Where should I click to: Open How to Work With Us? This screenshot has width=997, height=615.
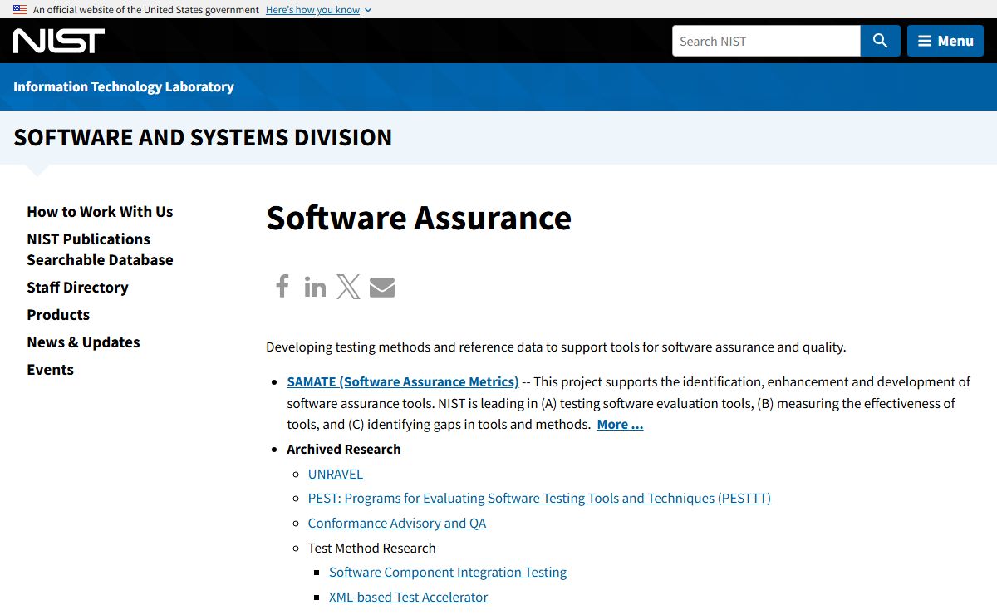(x=100, y=211)
